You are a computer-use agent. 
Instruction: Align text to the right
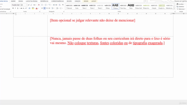(x=47, y=8)
